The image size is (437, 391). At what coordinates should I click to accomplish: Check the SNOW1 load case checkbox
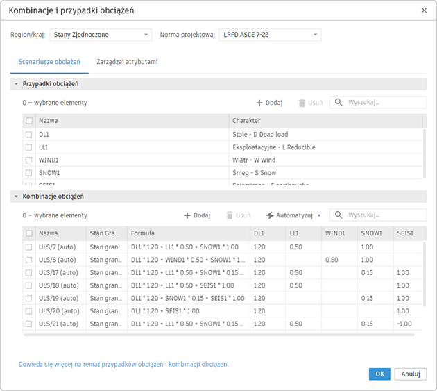click(28, 173)
